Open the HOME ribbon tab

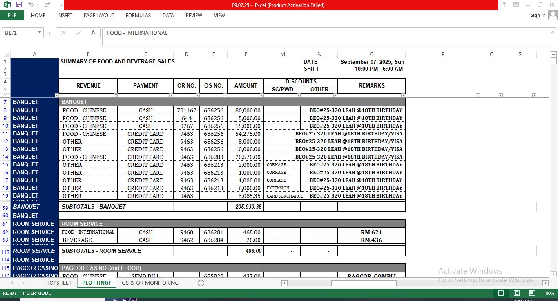coord(38,15)
